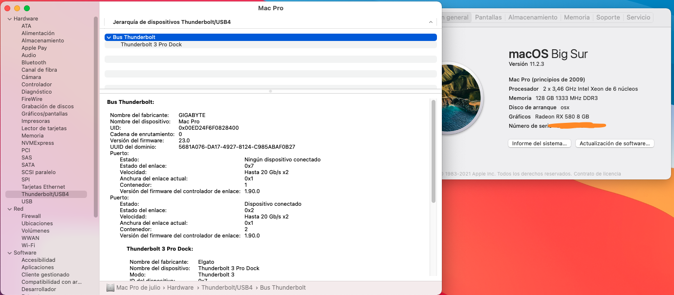Select SAS in the sidebar
Image resolution: width=674 pixels, height=295 pixels.
click(27, 157)
